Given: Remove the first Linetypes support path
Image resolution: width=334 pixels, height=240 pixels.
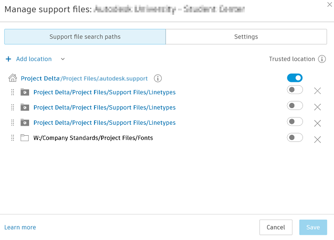Looking at the screenshot, I should click(317, 91).
